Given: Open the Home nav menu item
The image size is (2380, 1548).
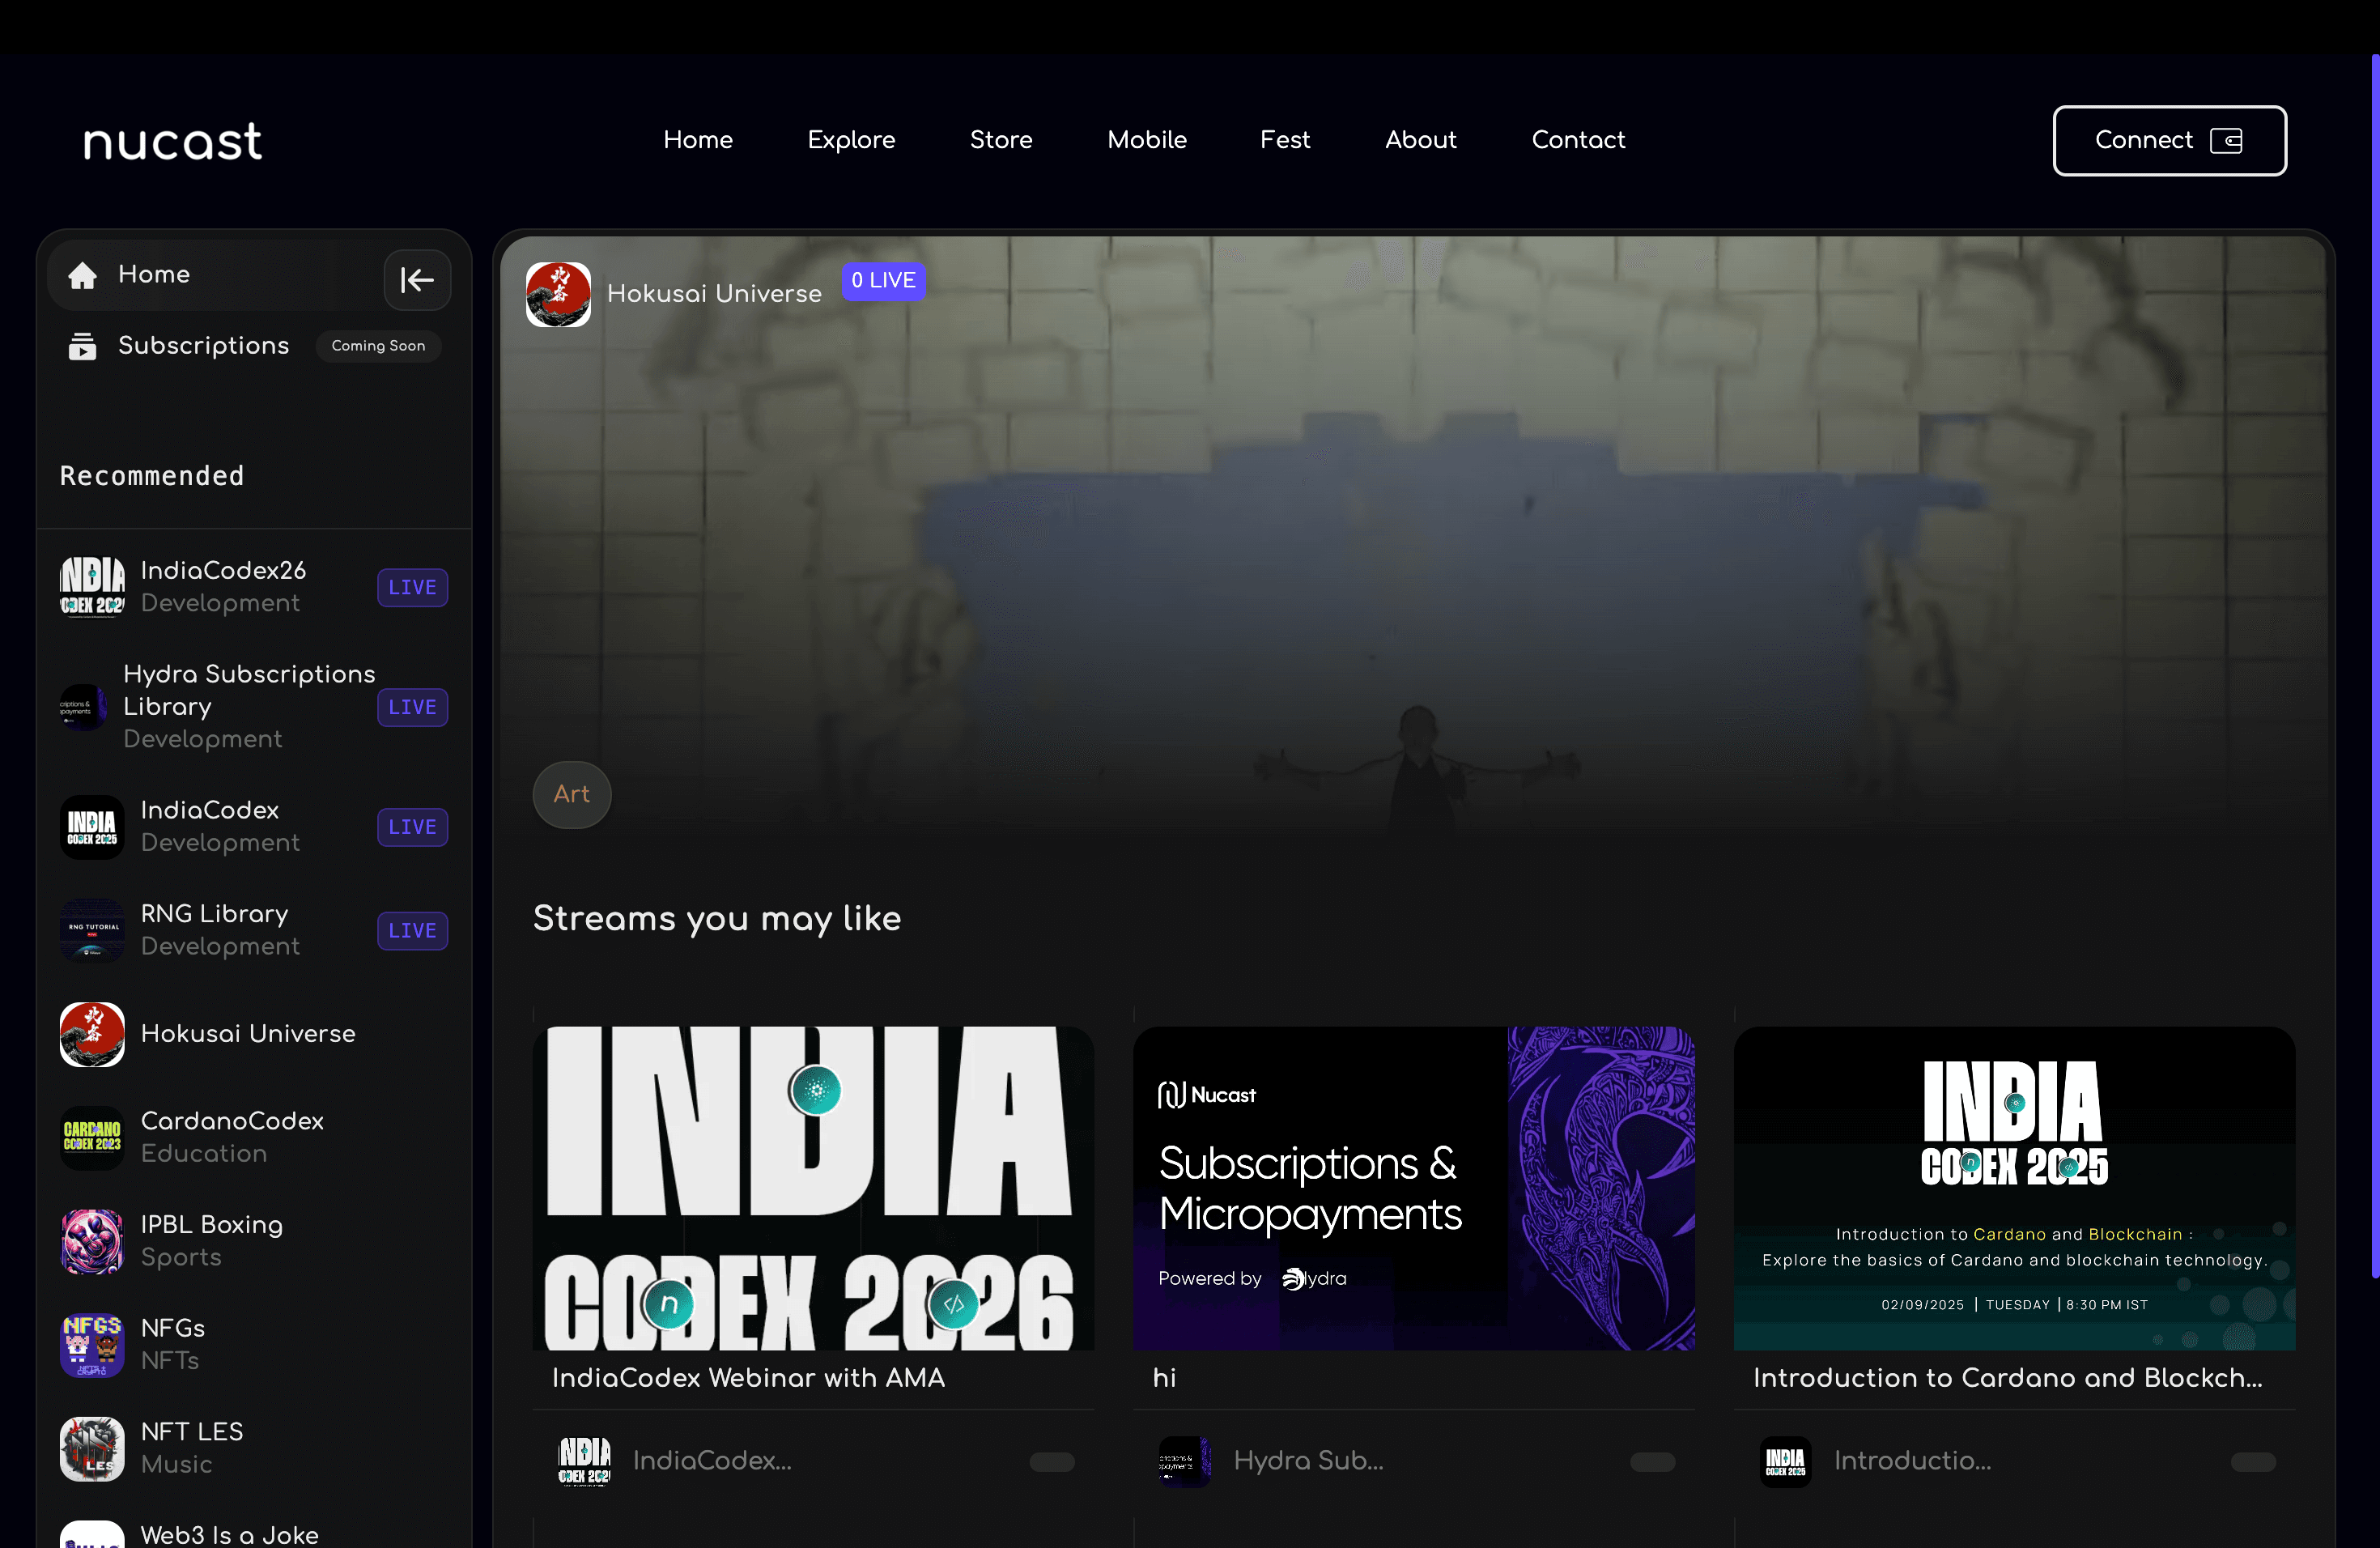Looking at the screenshot, I should [698, 140].
